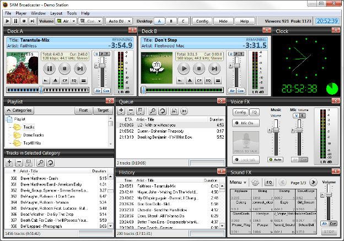Click the main toolbar Play icon
Viewport: 344px width, 241px height.
point(7,21)
